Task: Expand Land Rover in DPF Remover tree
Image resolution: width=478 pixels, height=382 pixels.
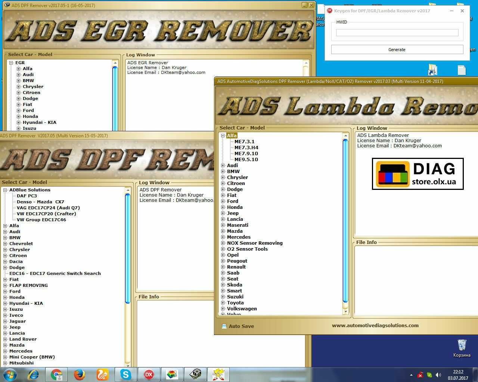Action: (x=5, y=339)
